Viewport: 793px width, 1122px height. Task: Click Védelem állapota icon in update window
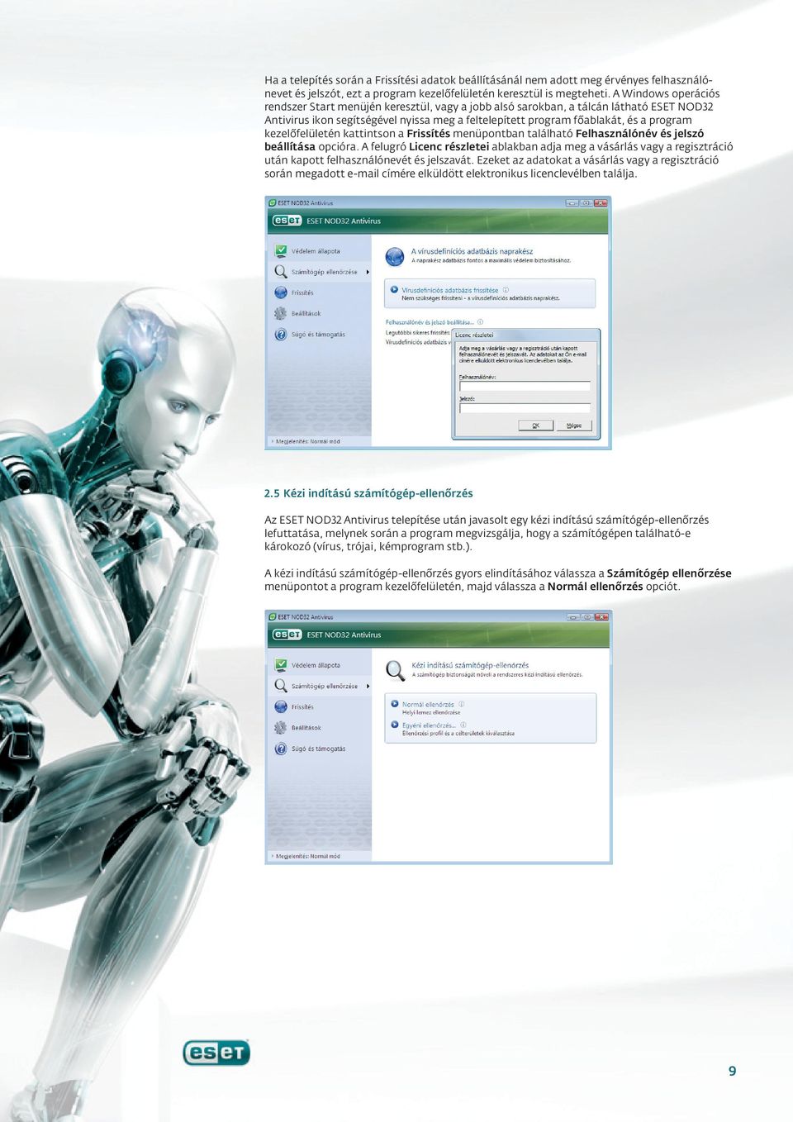pyautogui.click(x=281, y=250)
